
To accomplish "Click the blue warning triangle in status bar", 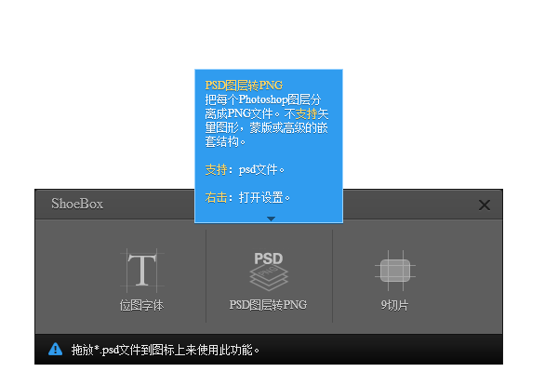I will click(55, 350).
